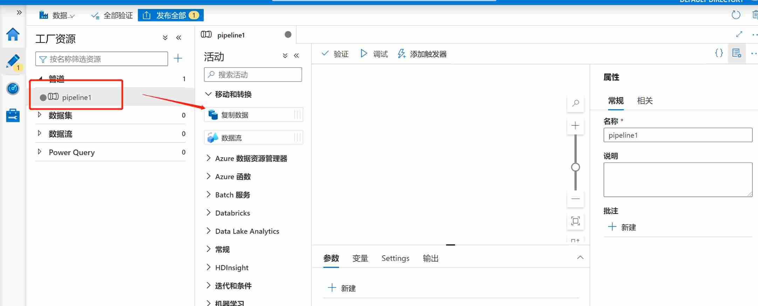Open the Manage toolbox icon
Image resolution: width=758 pixels, height=306 pixels.
click(x=13, y=115)
